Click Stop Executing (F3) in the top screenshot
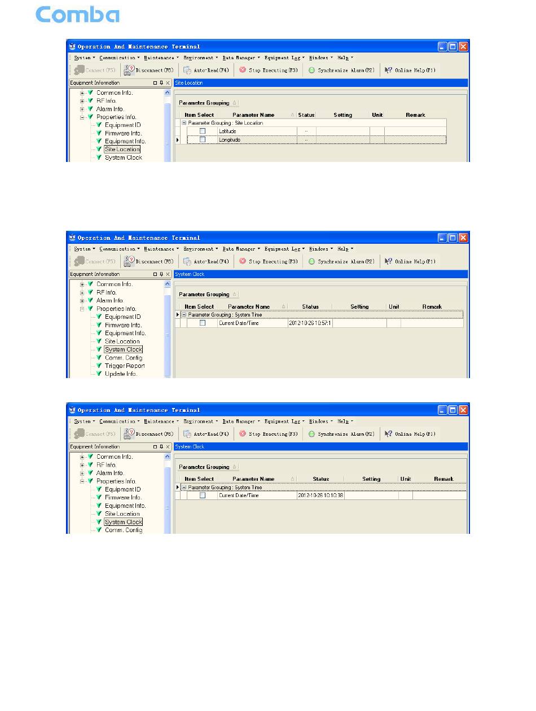536x711 pixels. click(269, 71)
